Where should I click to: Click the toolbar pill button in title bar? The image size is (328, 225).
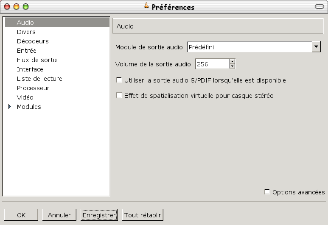point(319,6)
